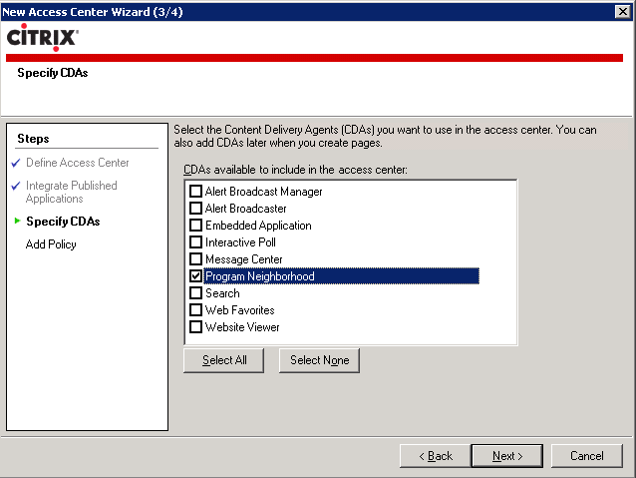The height and width of the screenshot is (478, 636).
Task: Select the Integrate Published Applications step
Action: click(72, 192)
